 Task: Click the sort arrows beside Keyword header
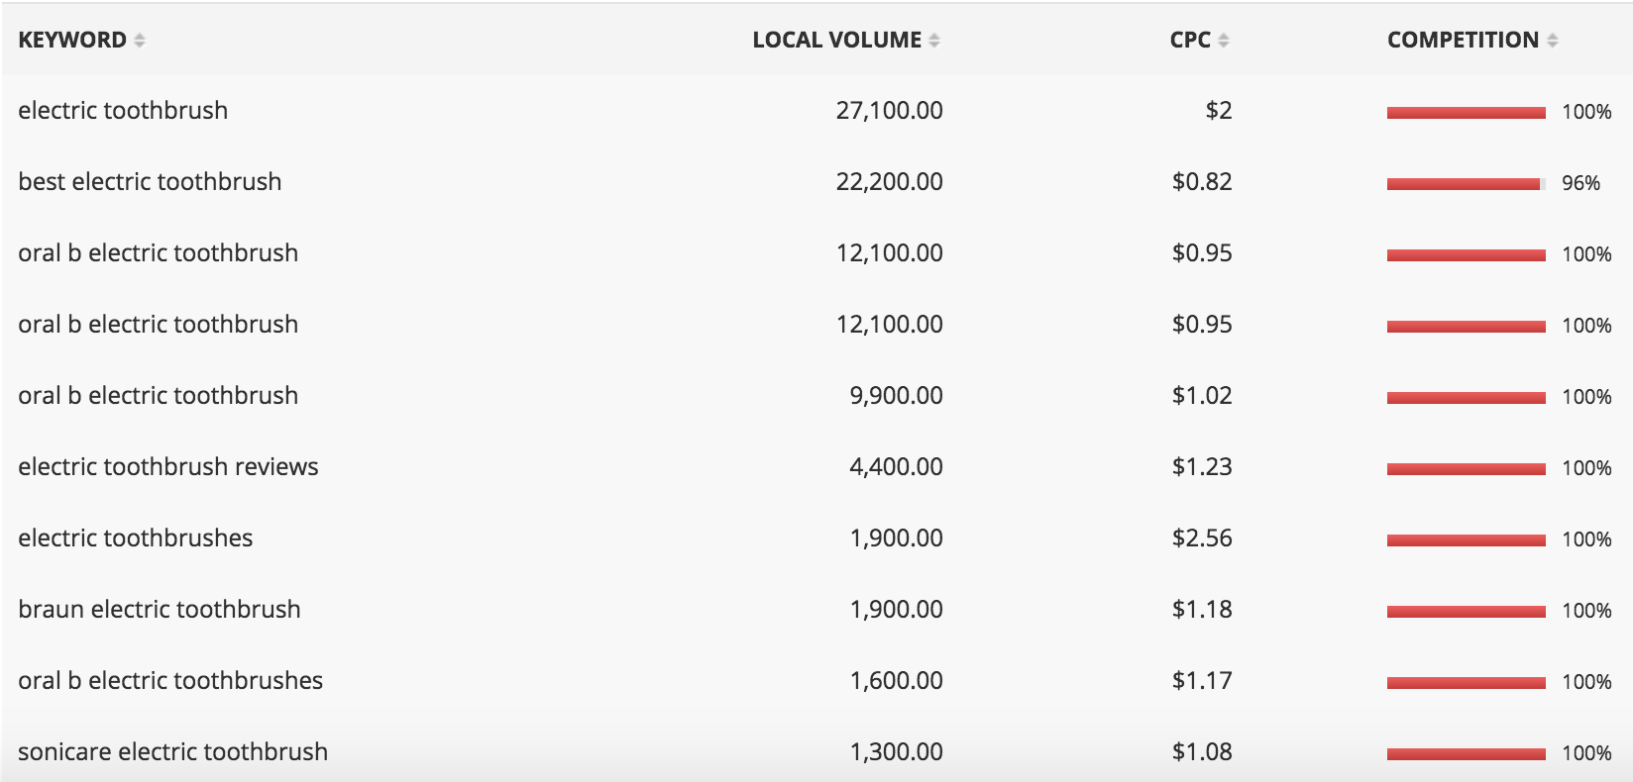(x=140, y=41)
